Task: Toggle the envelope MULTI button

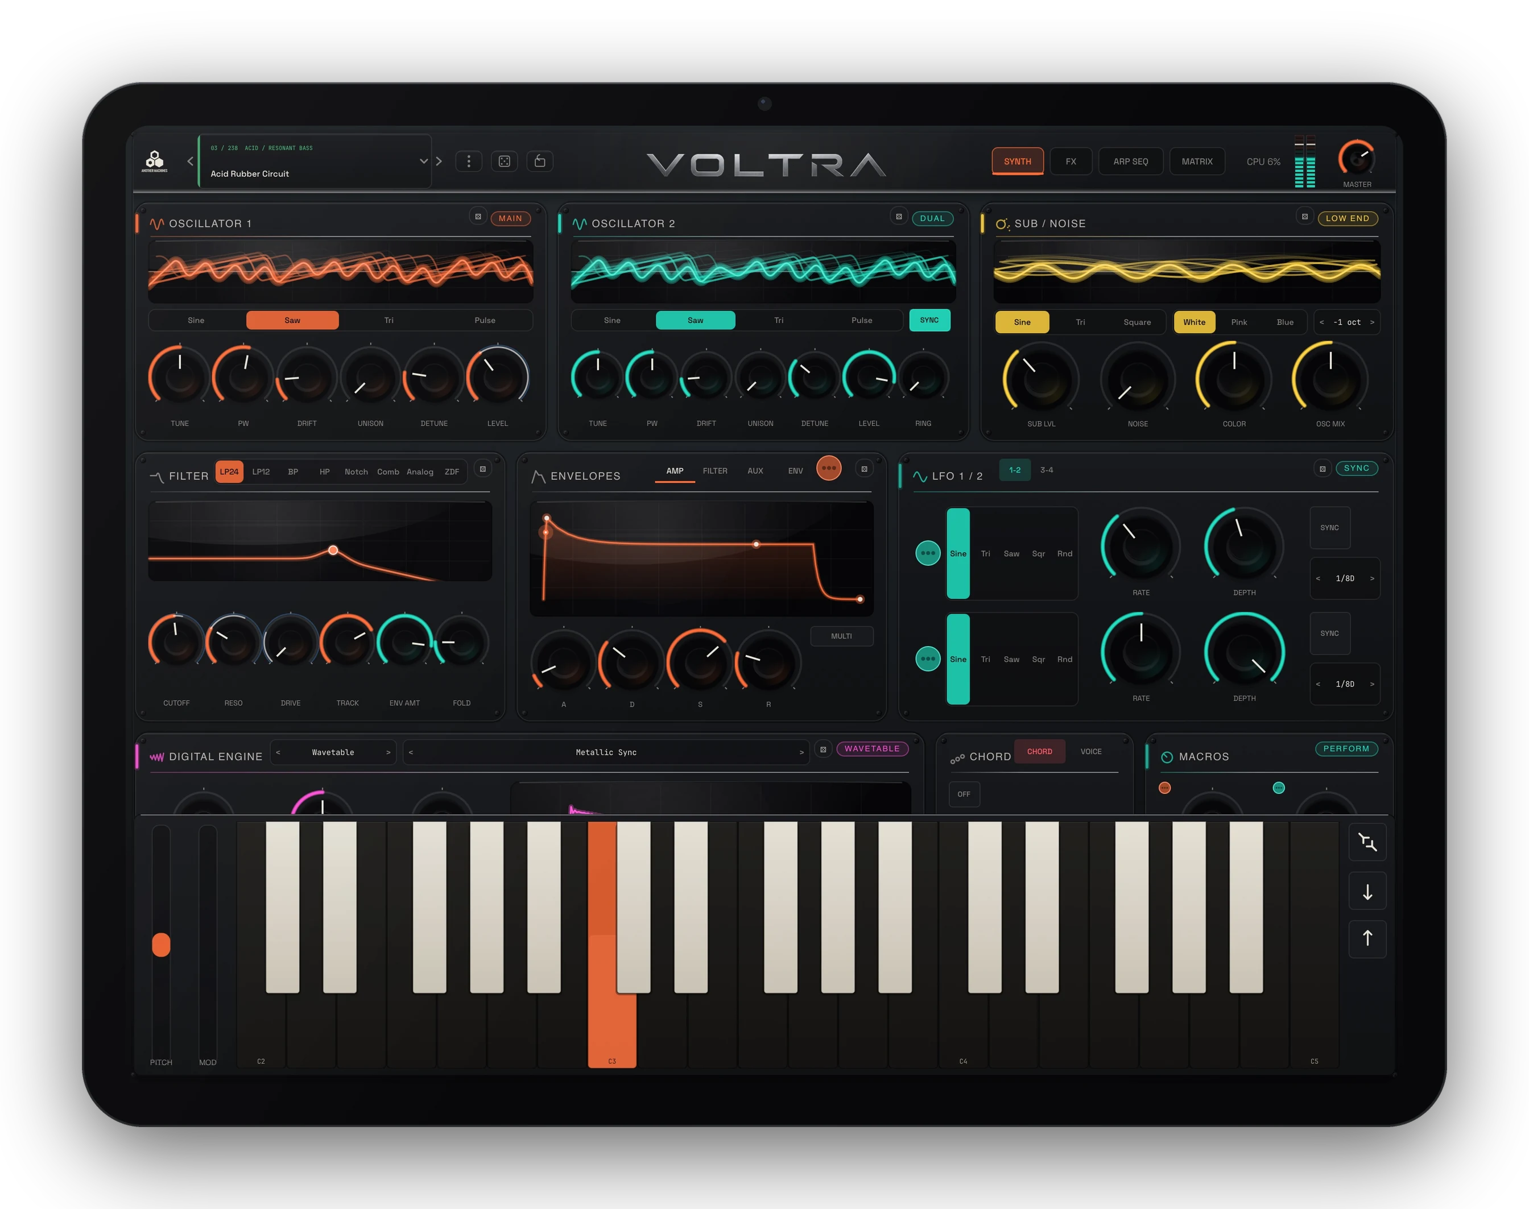Action: [842, 636]
